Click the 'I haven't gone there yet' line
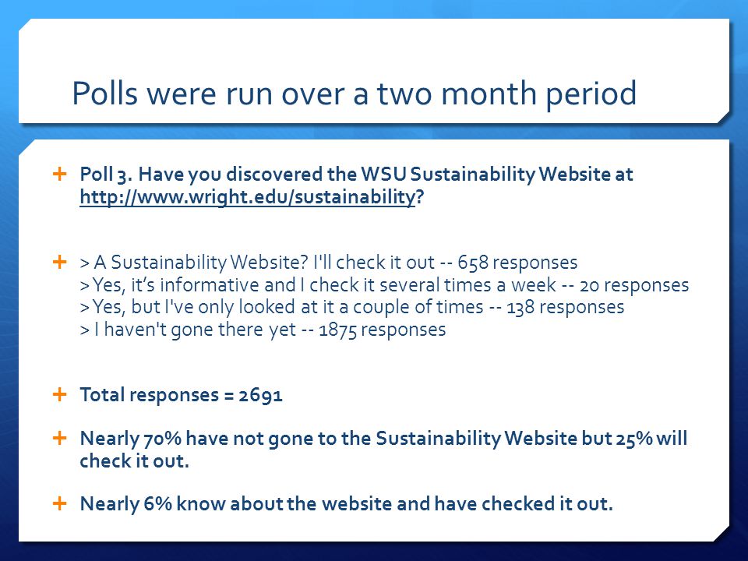The image size is (748, 561). coord(263,329)
